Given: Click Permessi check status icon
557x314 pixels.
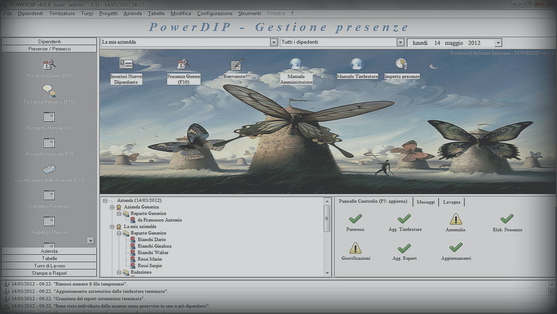Looking at the screenshot, I should [x=355, y=219].
